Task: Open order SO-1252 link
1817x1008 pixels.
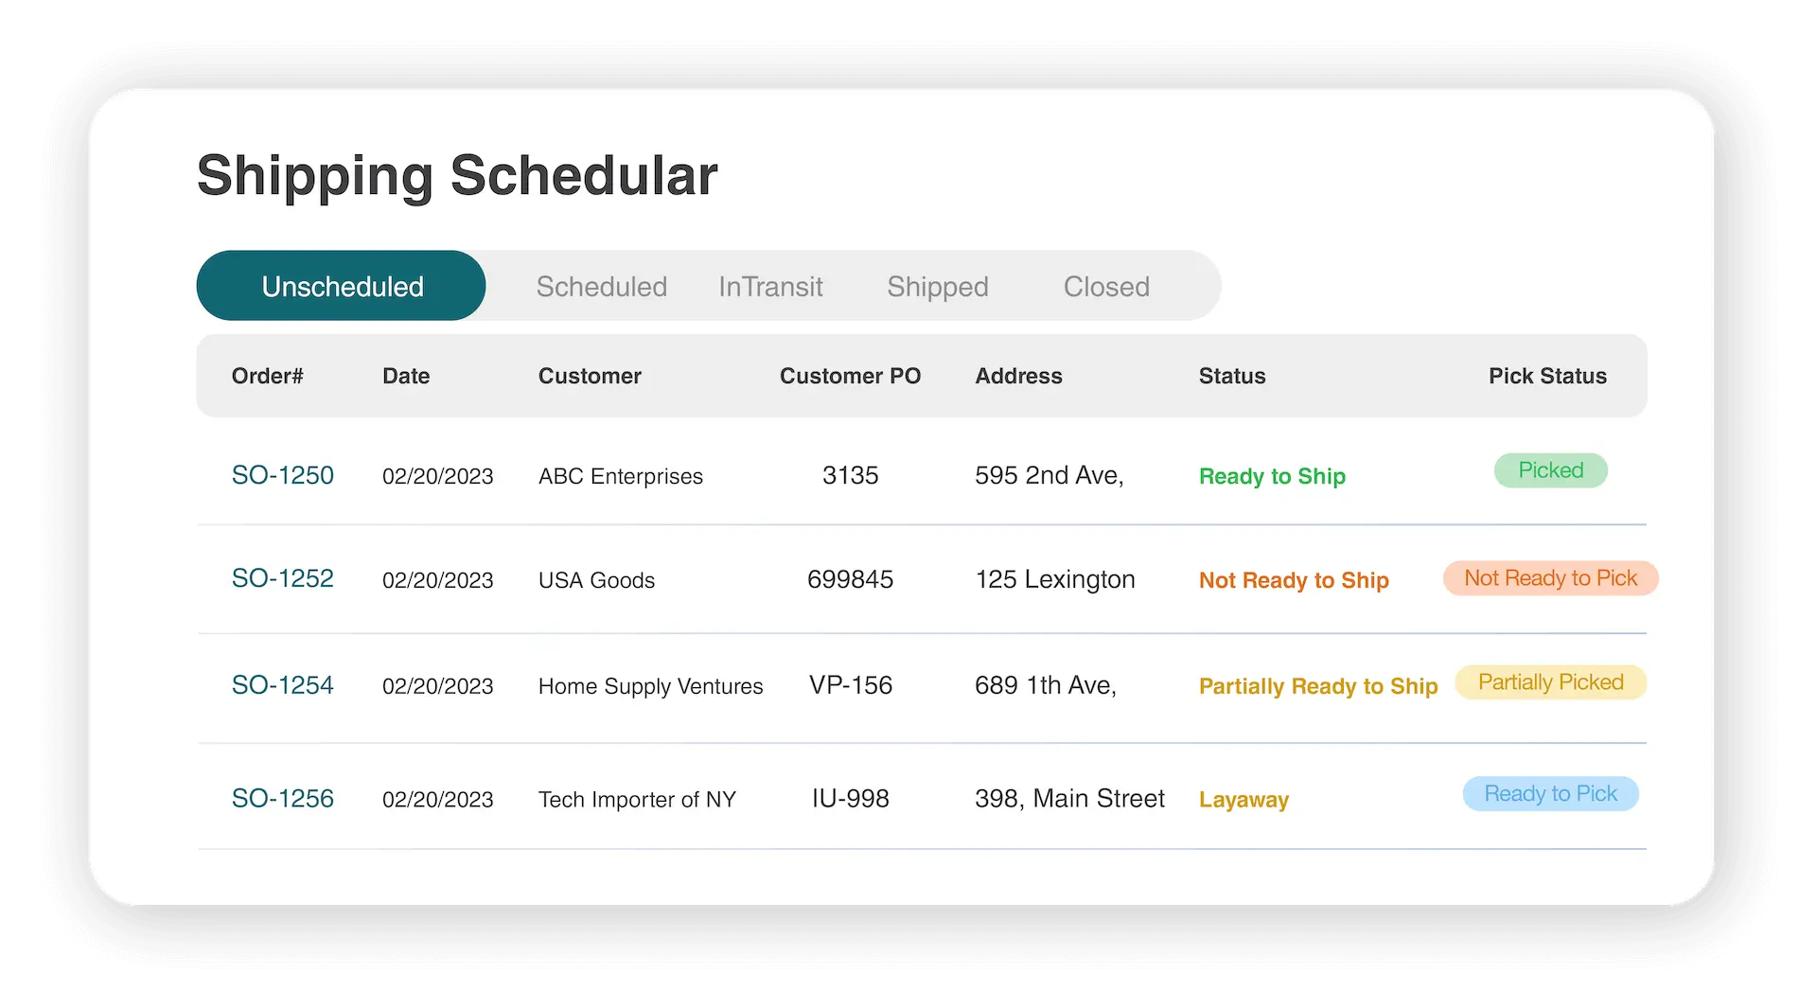Action: (x=283, y=578)
